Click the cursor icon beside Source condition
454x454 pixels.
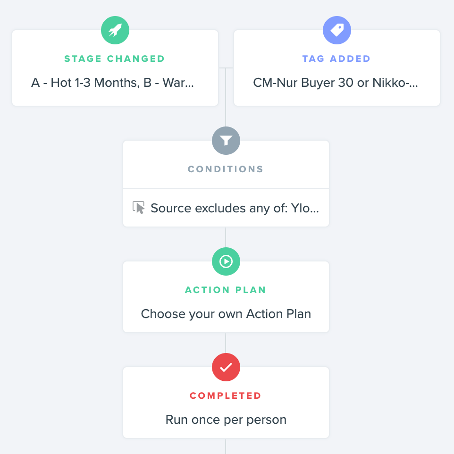(x=139, y=208)
